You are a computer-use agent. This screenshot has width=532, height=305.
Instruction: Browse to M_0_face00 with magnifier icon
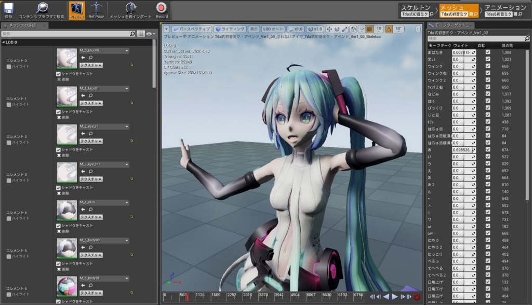click(90, 58)
